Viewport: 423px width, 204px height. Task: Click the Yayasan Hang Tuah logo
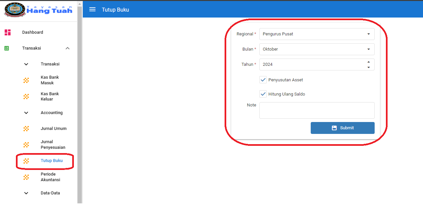pos(38,10)
